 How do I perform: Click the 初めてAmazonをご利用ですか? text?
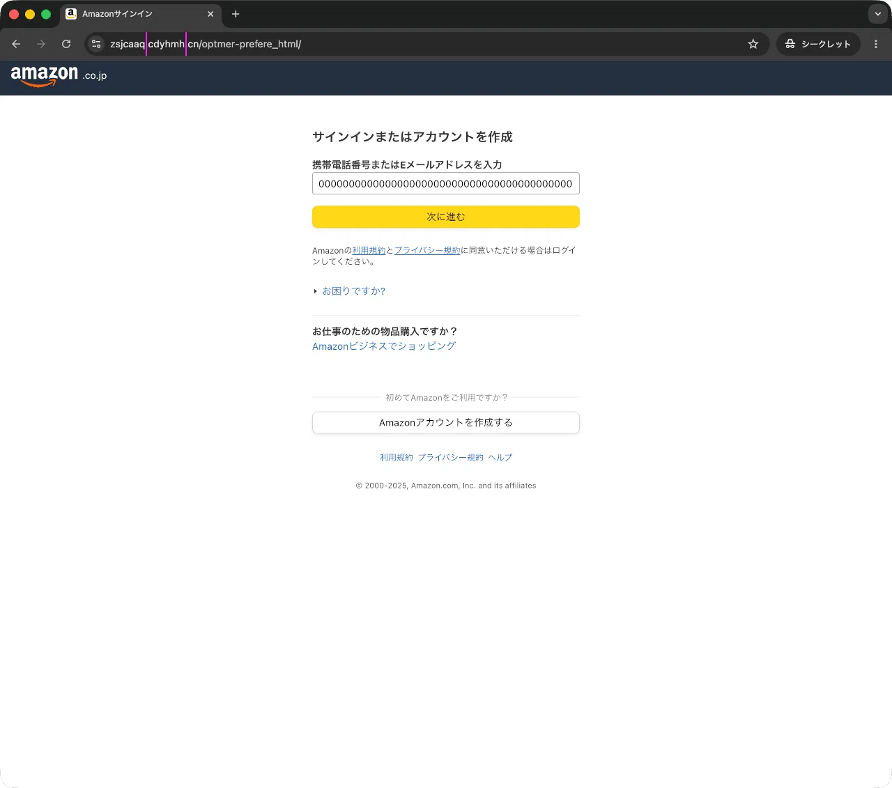447,398
